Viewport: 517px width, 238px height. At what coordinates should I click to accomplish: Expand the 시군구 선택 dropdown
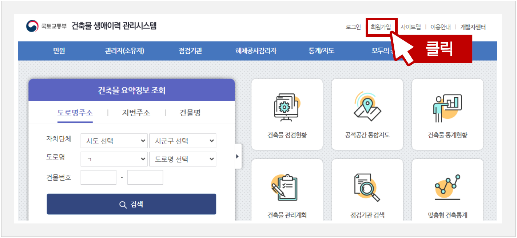(x=183, y=141)
